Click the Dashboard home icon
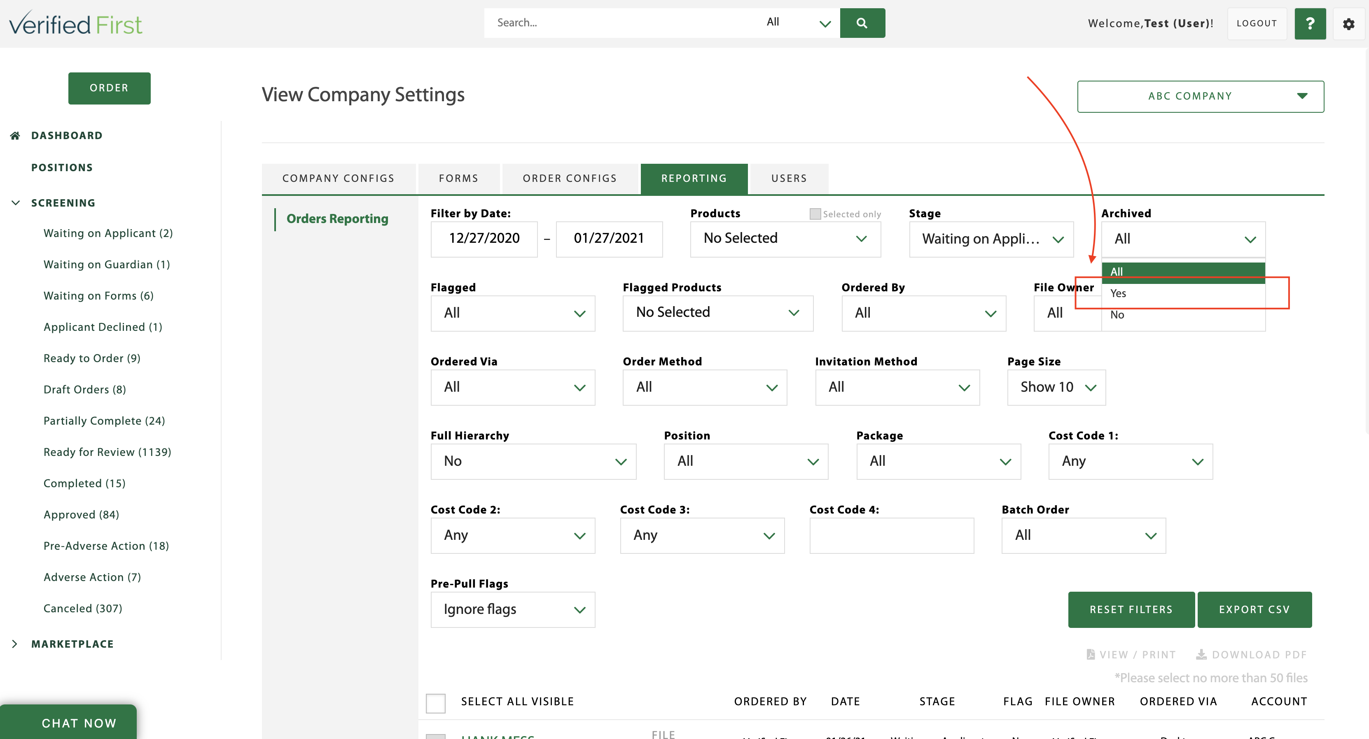Image resolution: width=1369 pixels, height=739 pixels. coord(15,135)
